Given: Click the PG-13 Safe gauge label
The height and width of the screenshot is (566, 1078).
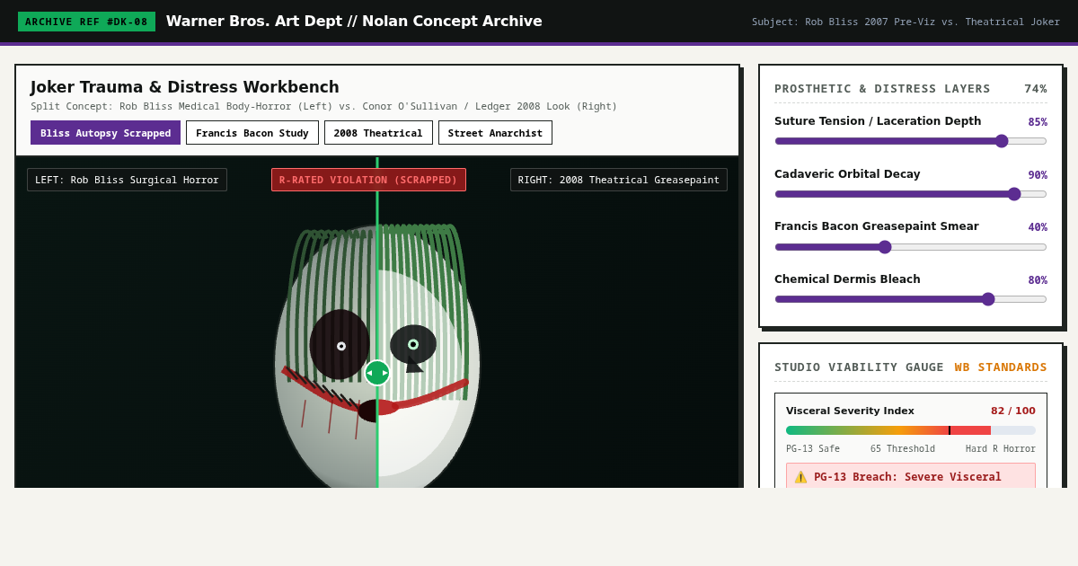Looking at the screenshot, I should [813, 449].
